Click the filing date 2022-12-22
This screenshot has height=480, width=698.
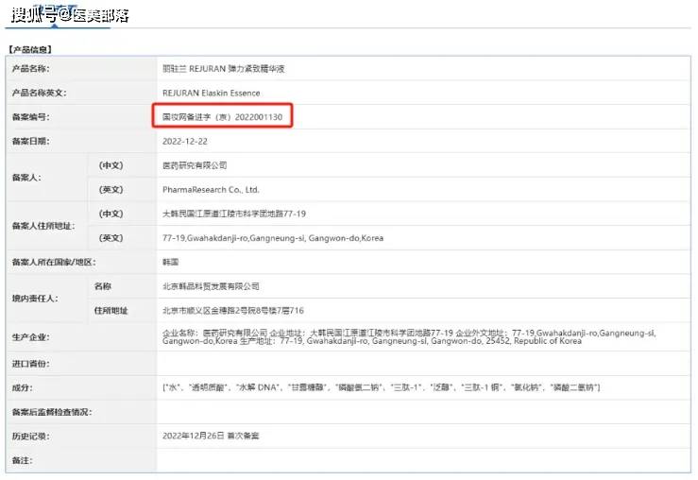pyautogui.click(x=185, y=141)
